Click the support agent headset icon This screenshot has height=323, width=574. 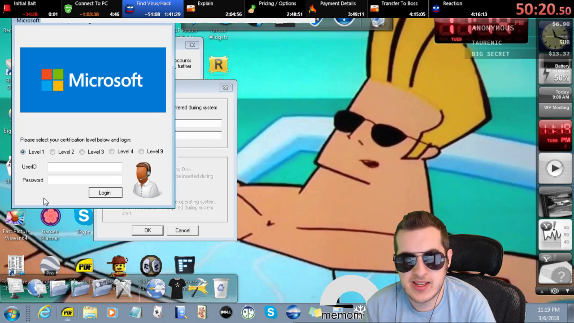point(147,180)
